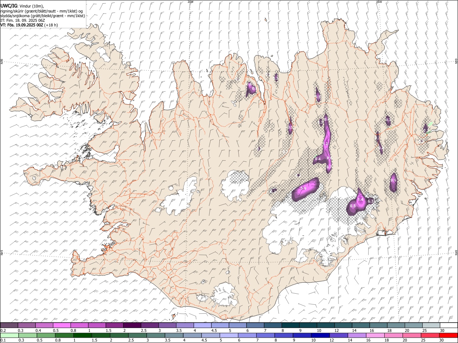Select the bottom-row violet swatch between 14 and 16

click(x=357, y=335)
